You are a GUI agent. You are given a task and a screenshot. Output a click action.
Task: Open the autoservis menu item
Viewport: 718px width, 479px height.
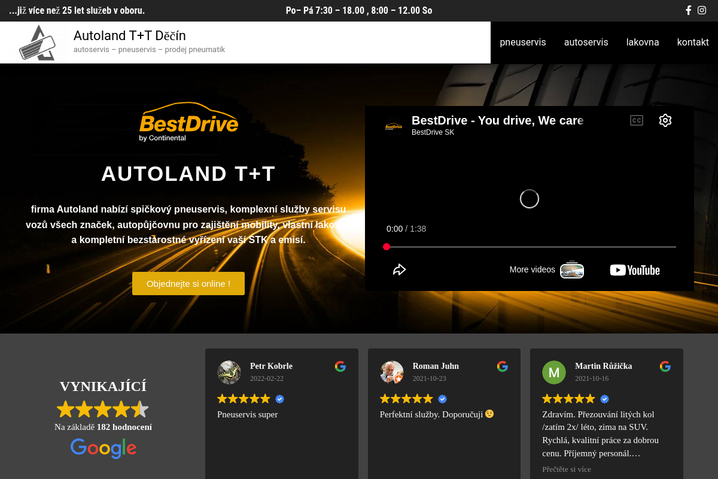coord(586,43)
